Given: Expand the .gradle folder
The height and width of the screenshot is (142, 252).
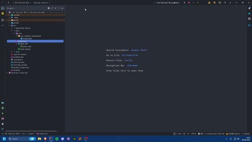Looking at the screenshot, I should point(9,15).
